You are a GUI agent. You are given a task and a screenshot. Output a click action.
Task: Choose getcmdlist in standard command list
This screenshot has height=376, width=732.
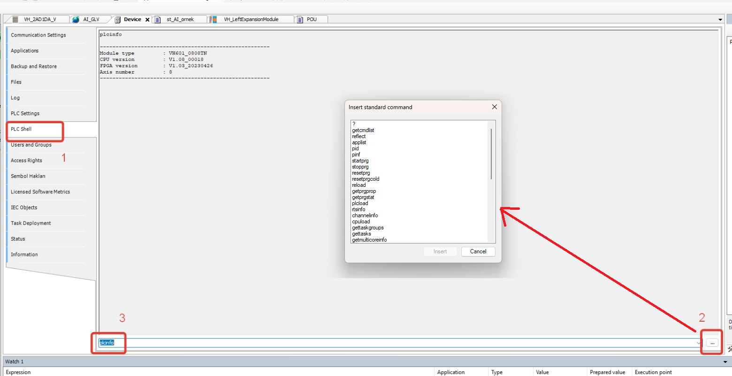363,130
